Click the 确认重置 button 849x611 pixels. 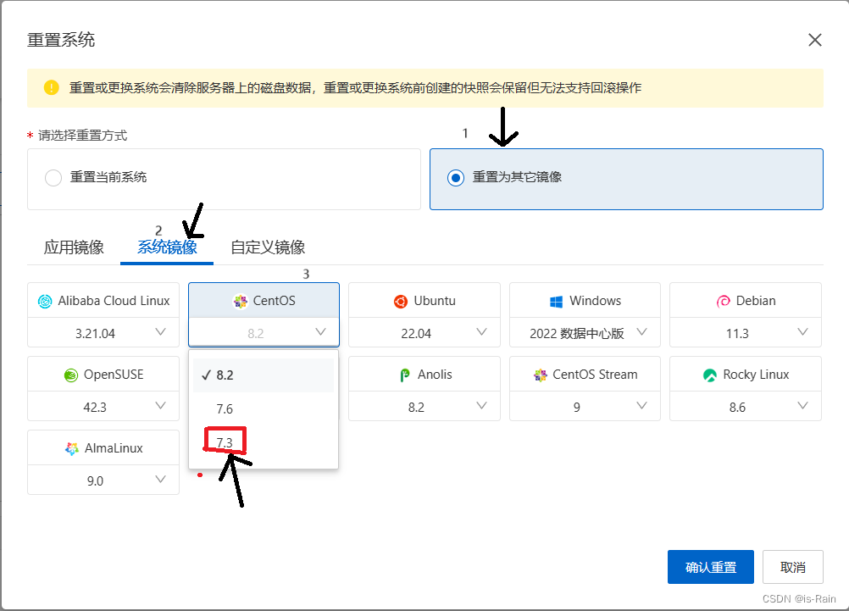tap(710, 567)
